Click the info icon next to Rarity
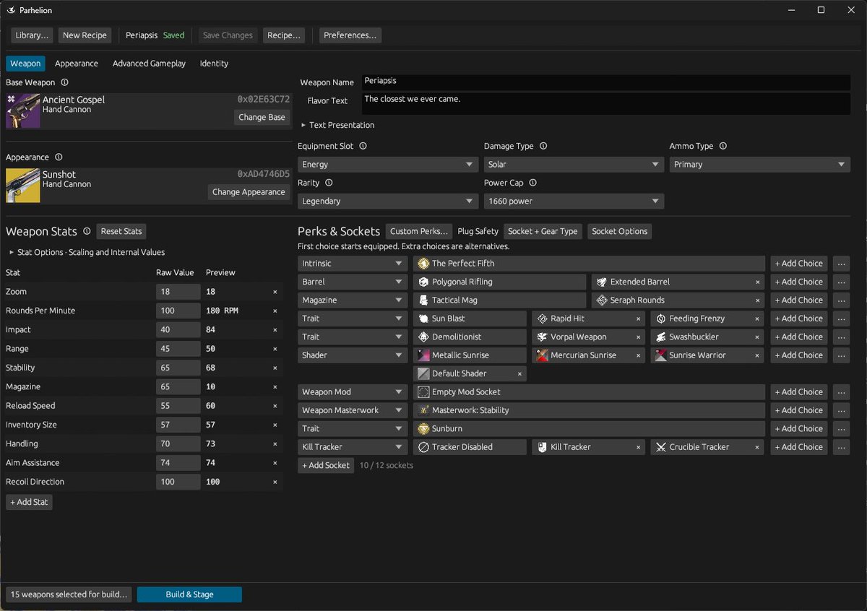Screen dimensions: 867x611 [329, 183]
